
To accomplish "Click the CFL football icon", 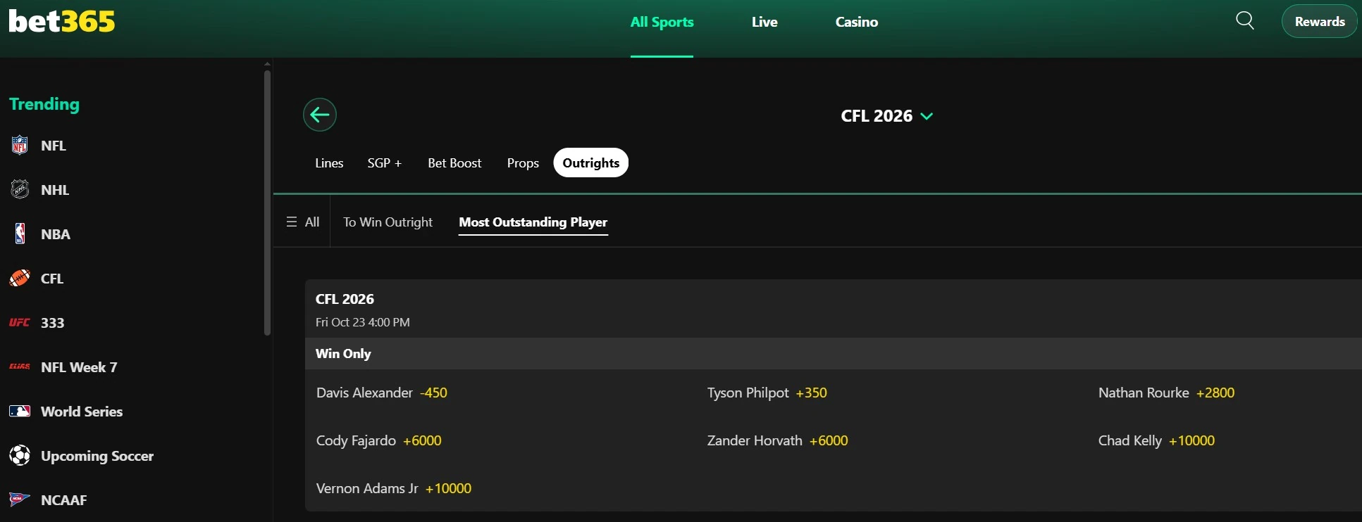I will pyautogui.click(x=20, y=279).
